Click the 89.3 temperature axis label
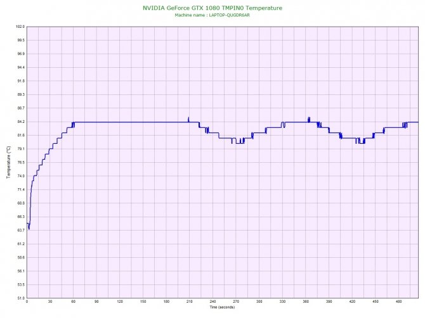The height and width of the screenshot is (318, 425). (21, 94)
